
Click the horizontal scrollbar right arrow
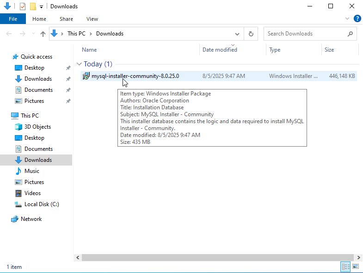click(x=358, y=257)
